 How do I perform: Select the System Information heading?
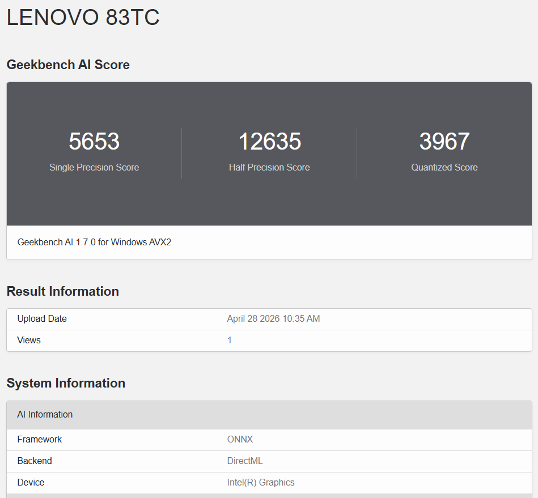pyautogui.click(x=66, y=383)
